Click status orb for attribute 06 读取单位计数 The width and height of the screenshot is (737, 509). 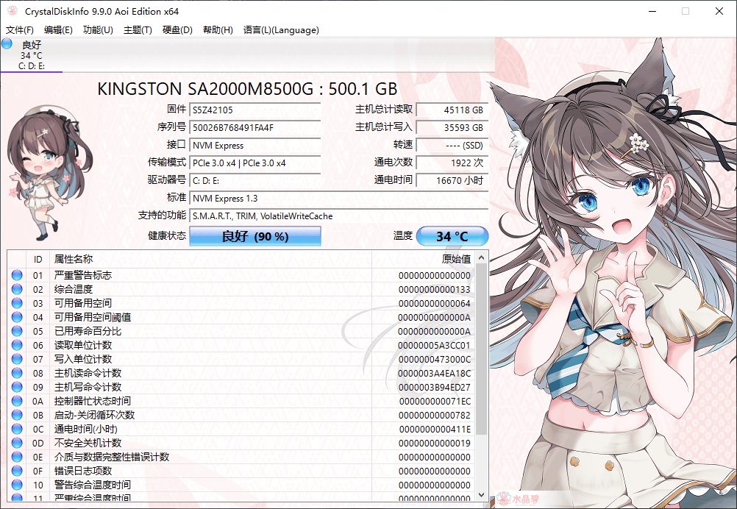[x=17, y=345]
